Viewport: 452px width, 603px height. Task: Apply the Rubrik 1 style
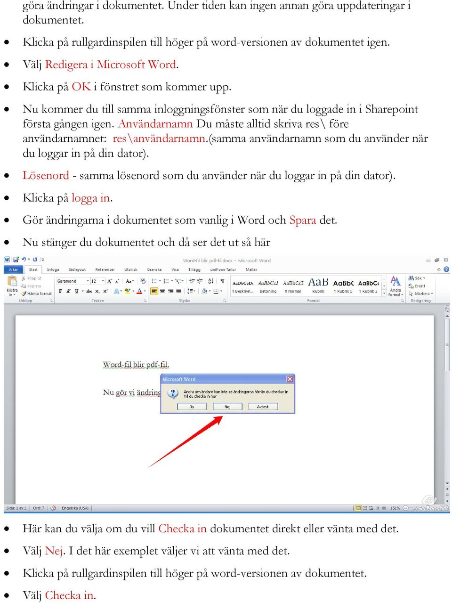point(344,286)
